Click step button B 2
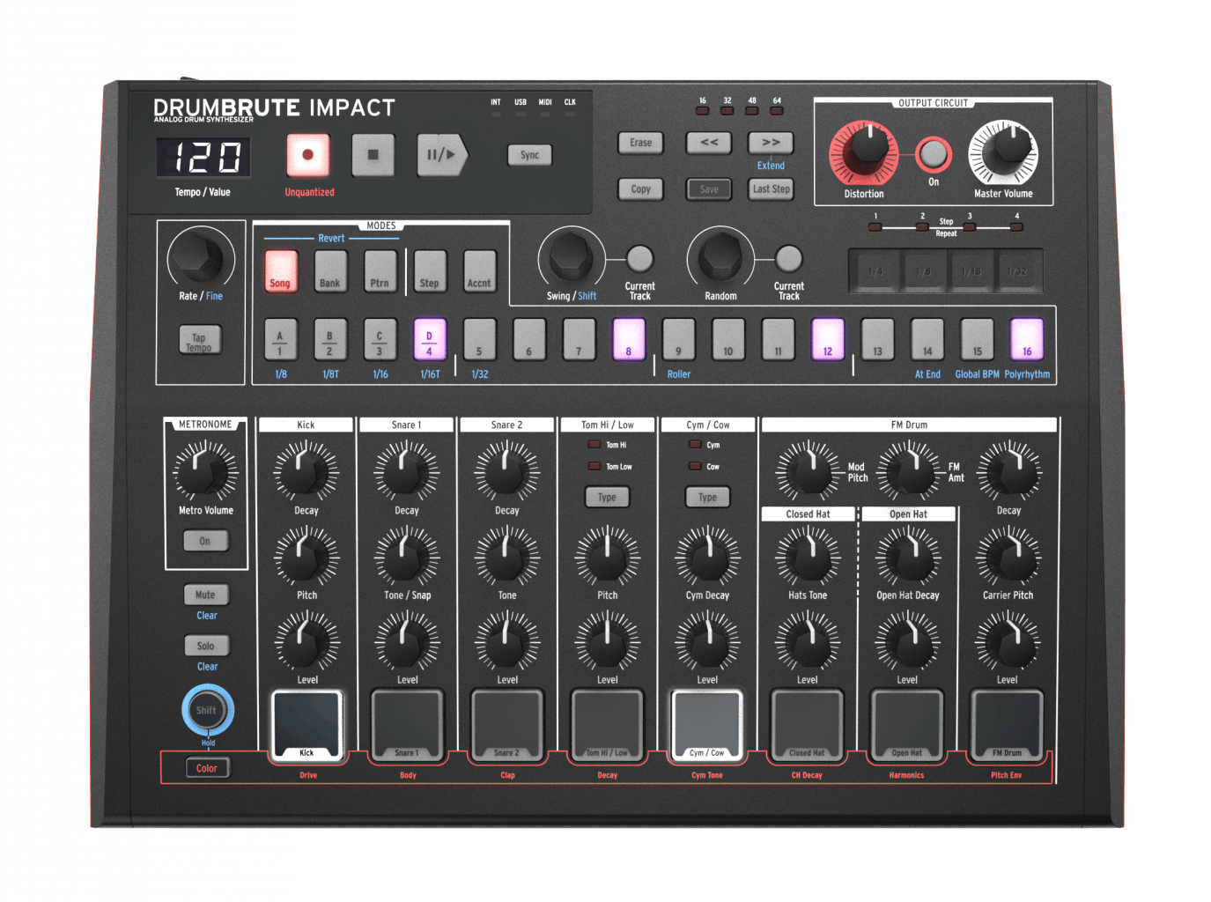The width and height of the screenshot is (1211, 902). (330, 340)
